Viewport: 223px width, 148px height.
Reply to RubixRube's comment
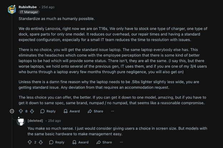(x=48, y=111)
